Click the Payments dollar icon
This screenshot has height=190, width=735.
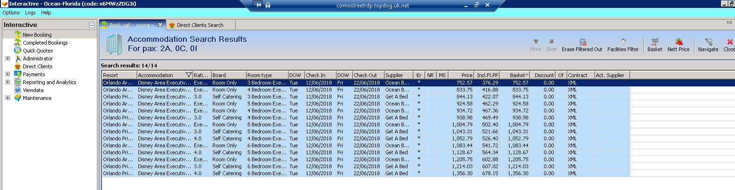tap(18, 74)
